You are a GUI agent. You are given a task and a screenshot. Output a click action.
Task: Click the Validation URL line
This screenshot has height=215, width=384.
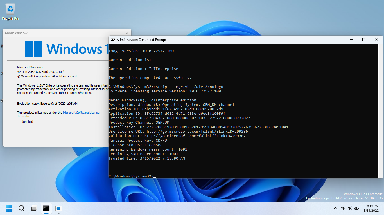[x=177, y=136]
